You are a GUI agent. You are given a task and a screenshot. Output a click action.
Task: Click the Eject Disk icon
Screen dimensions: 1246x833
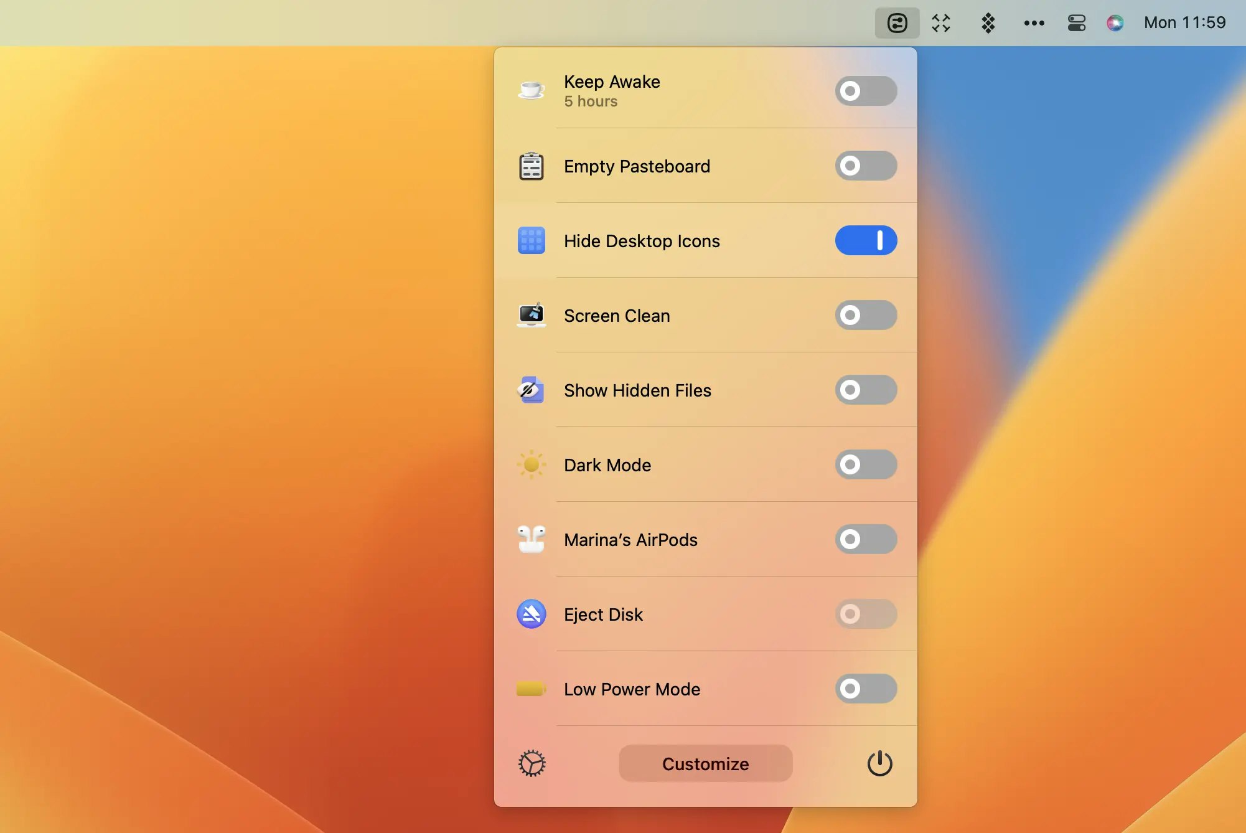pyautogui.click(x=531, y=614)
